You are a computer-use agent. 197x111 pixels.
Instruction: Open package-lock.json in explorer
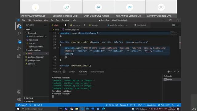click(x=36, y=57)
